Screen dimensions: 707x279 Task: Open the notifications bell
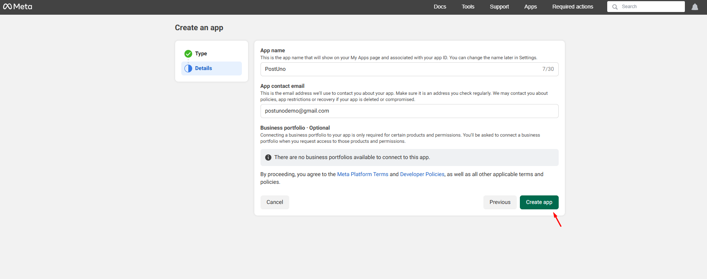coord(695,7)
